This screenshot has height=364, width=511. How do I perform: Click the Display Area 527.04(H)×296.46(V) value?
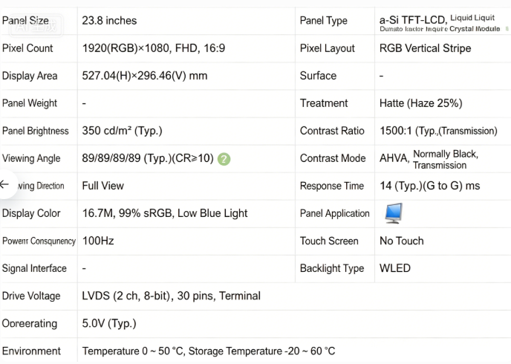click(145, 76)
